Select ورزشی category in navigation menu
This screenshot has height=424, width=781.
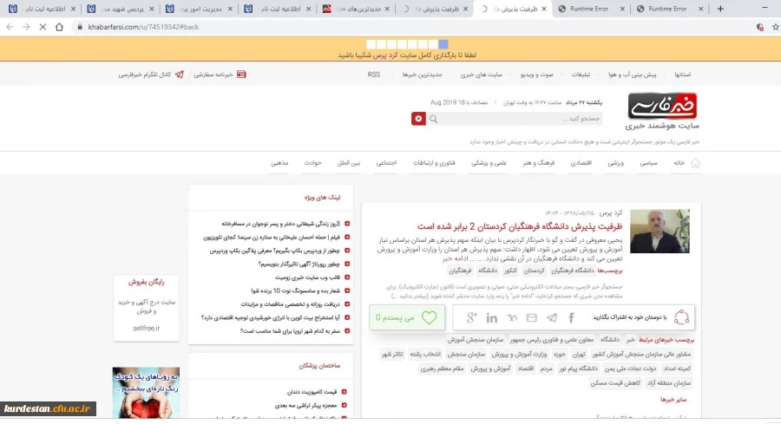tap(615, 163)
